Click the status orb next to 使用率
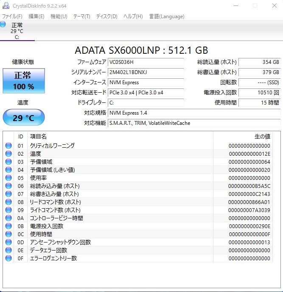Image resolution: width=283 pixels, height=292 pixels. click(x=8, y=178)
